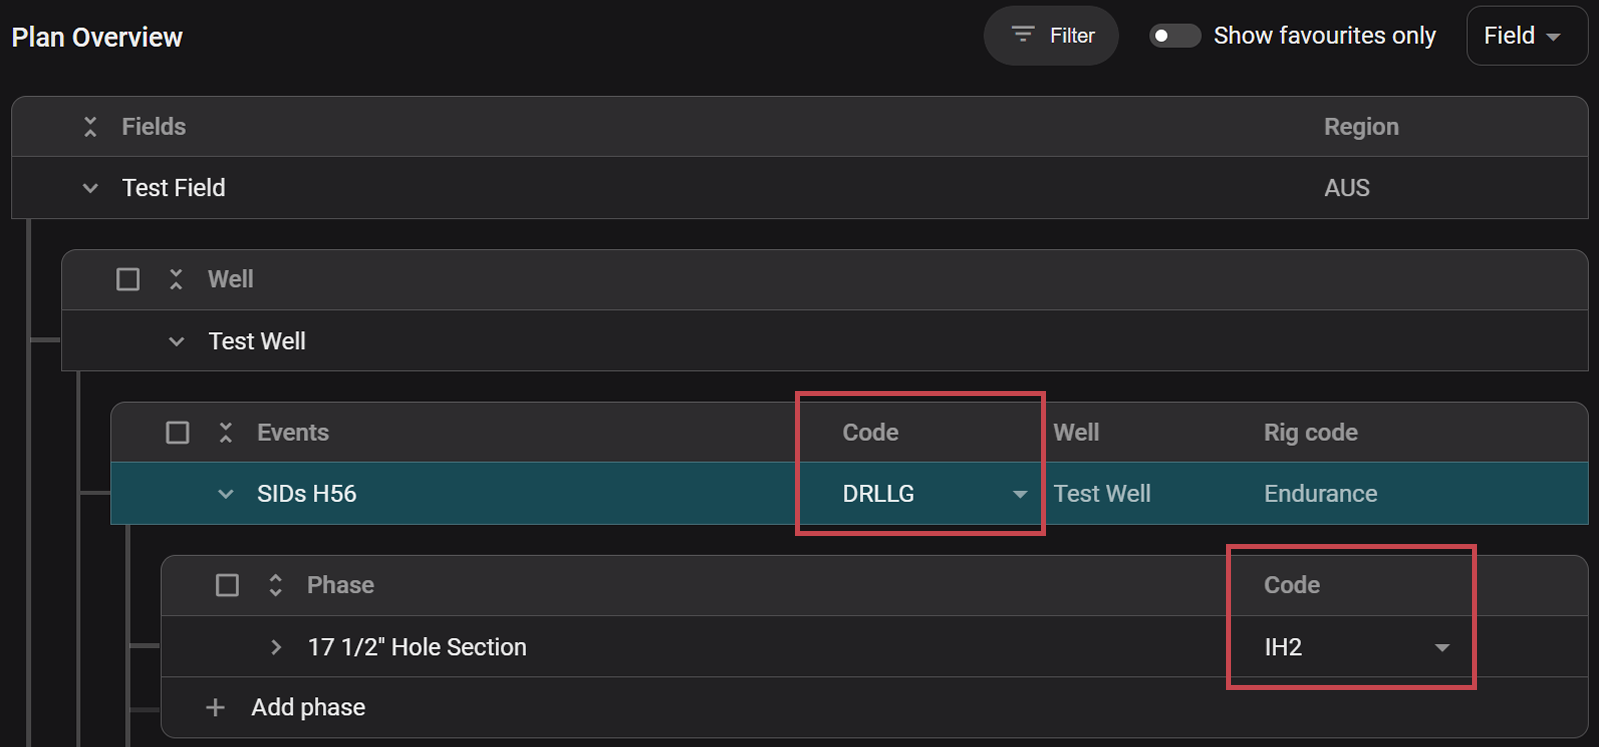Image resolution: width=1599 pixels, height=747 pixels.
Task: Collapse all rows in Fields header
Action: [x=90, y=126]
